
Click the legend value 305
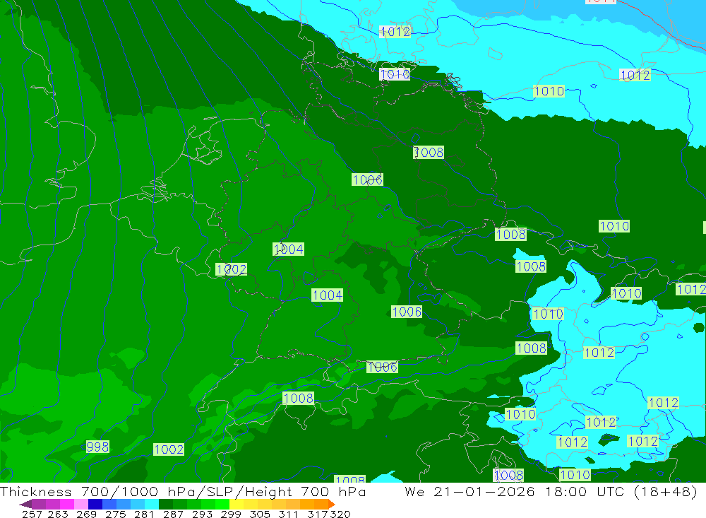pyautogui.click(x=260, y=514)
